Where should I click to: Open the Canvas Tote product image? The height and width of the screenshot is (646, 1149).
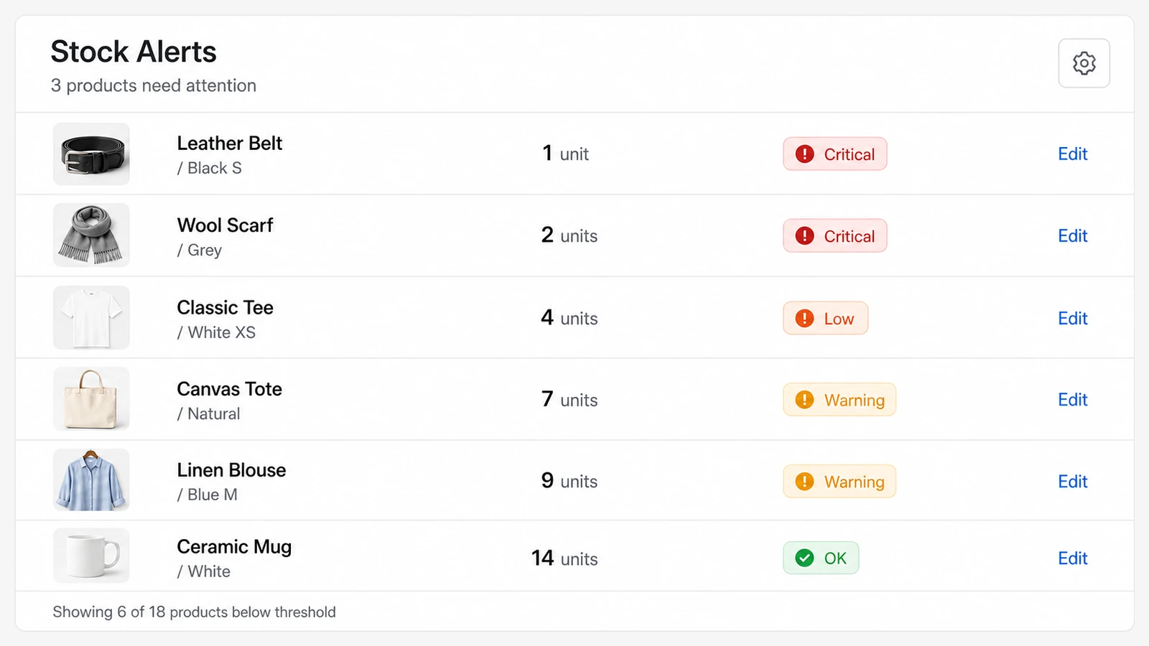point(91,399)
